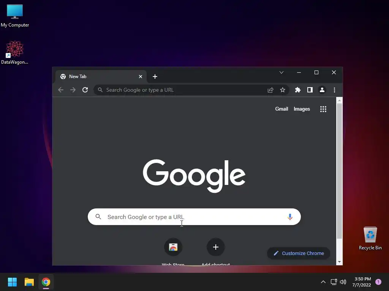Click the scrollbar up arrow
389x291 pixels.
pyautogui.click(x=339, y=100)
